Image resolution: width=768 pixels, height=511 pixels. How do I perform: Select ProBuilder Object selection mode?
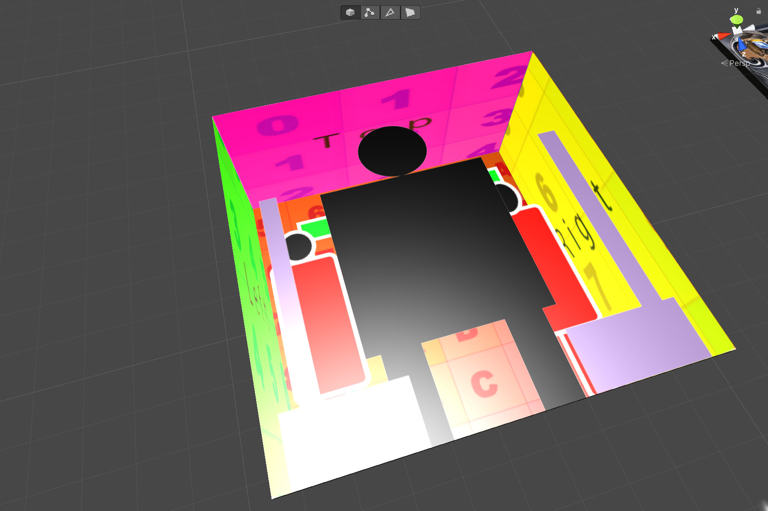pyautogui.click(x=350, y=12)
